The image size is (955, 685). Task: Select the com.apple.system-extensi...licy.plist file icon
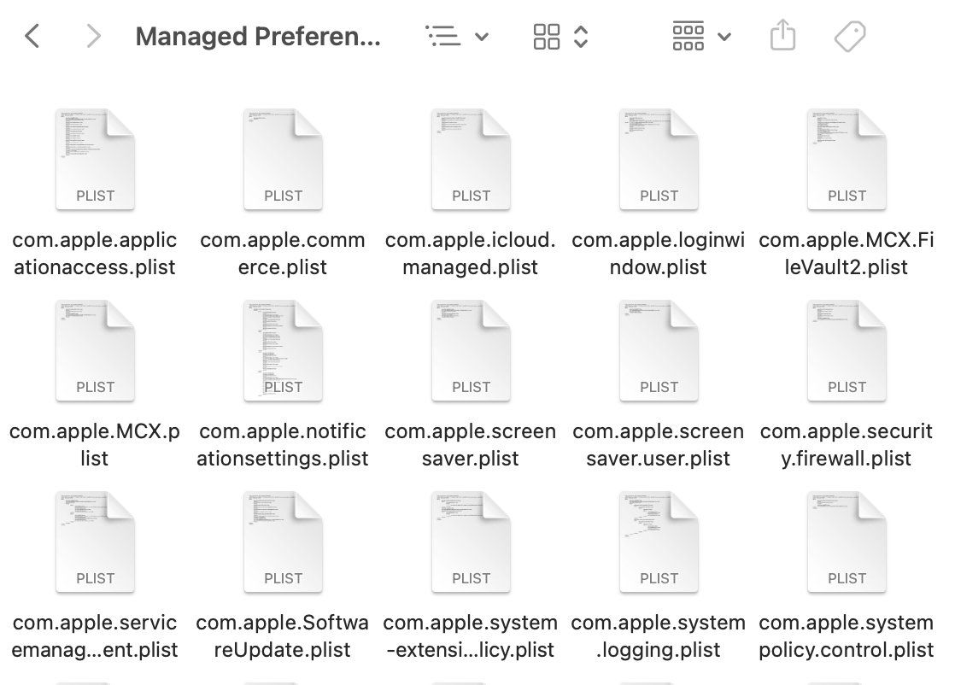click(x=471, y=542)
